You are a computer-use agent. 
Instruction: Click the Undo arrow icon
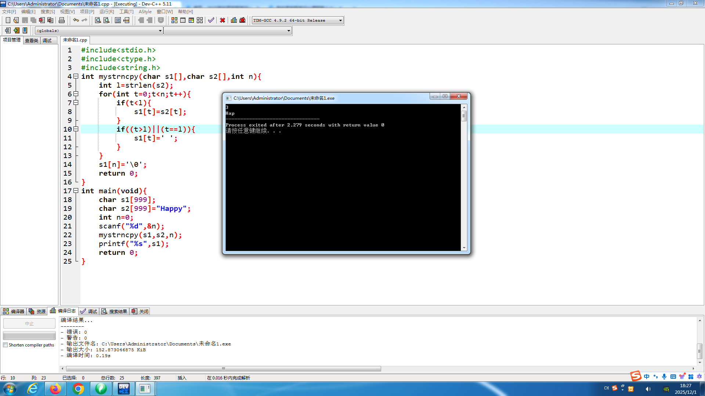click(76, 20)
